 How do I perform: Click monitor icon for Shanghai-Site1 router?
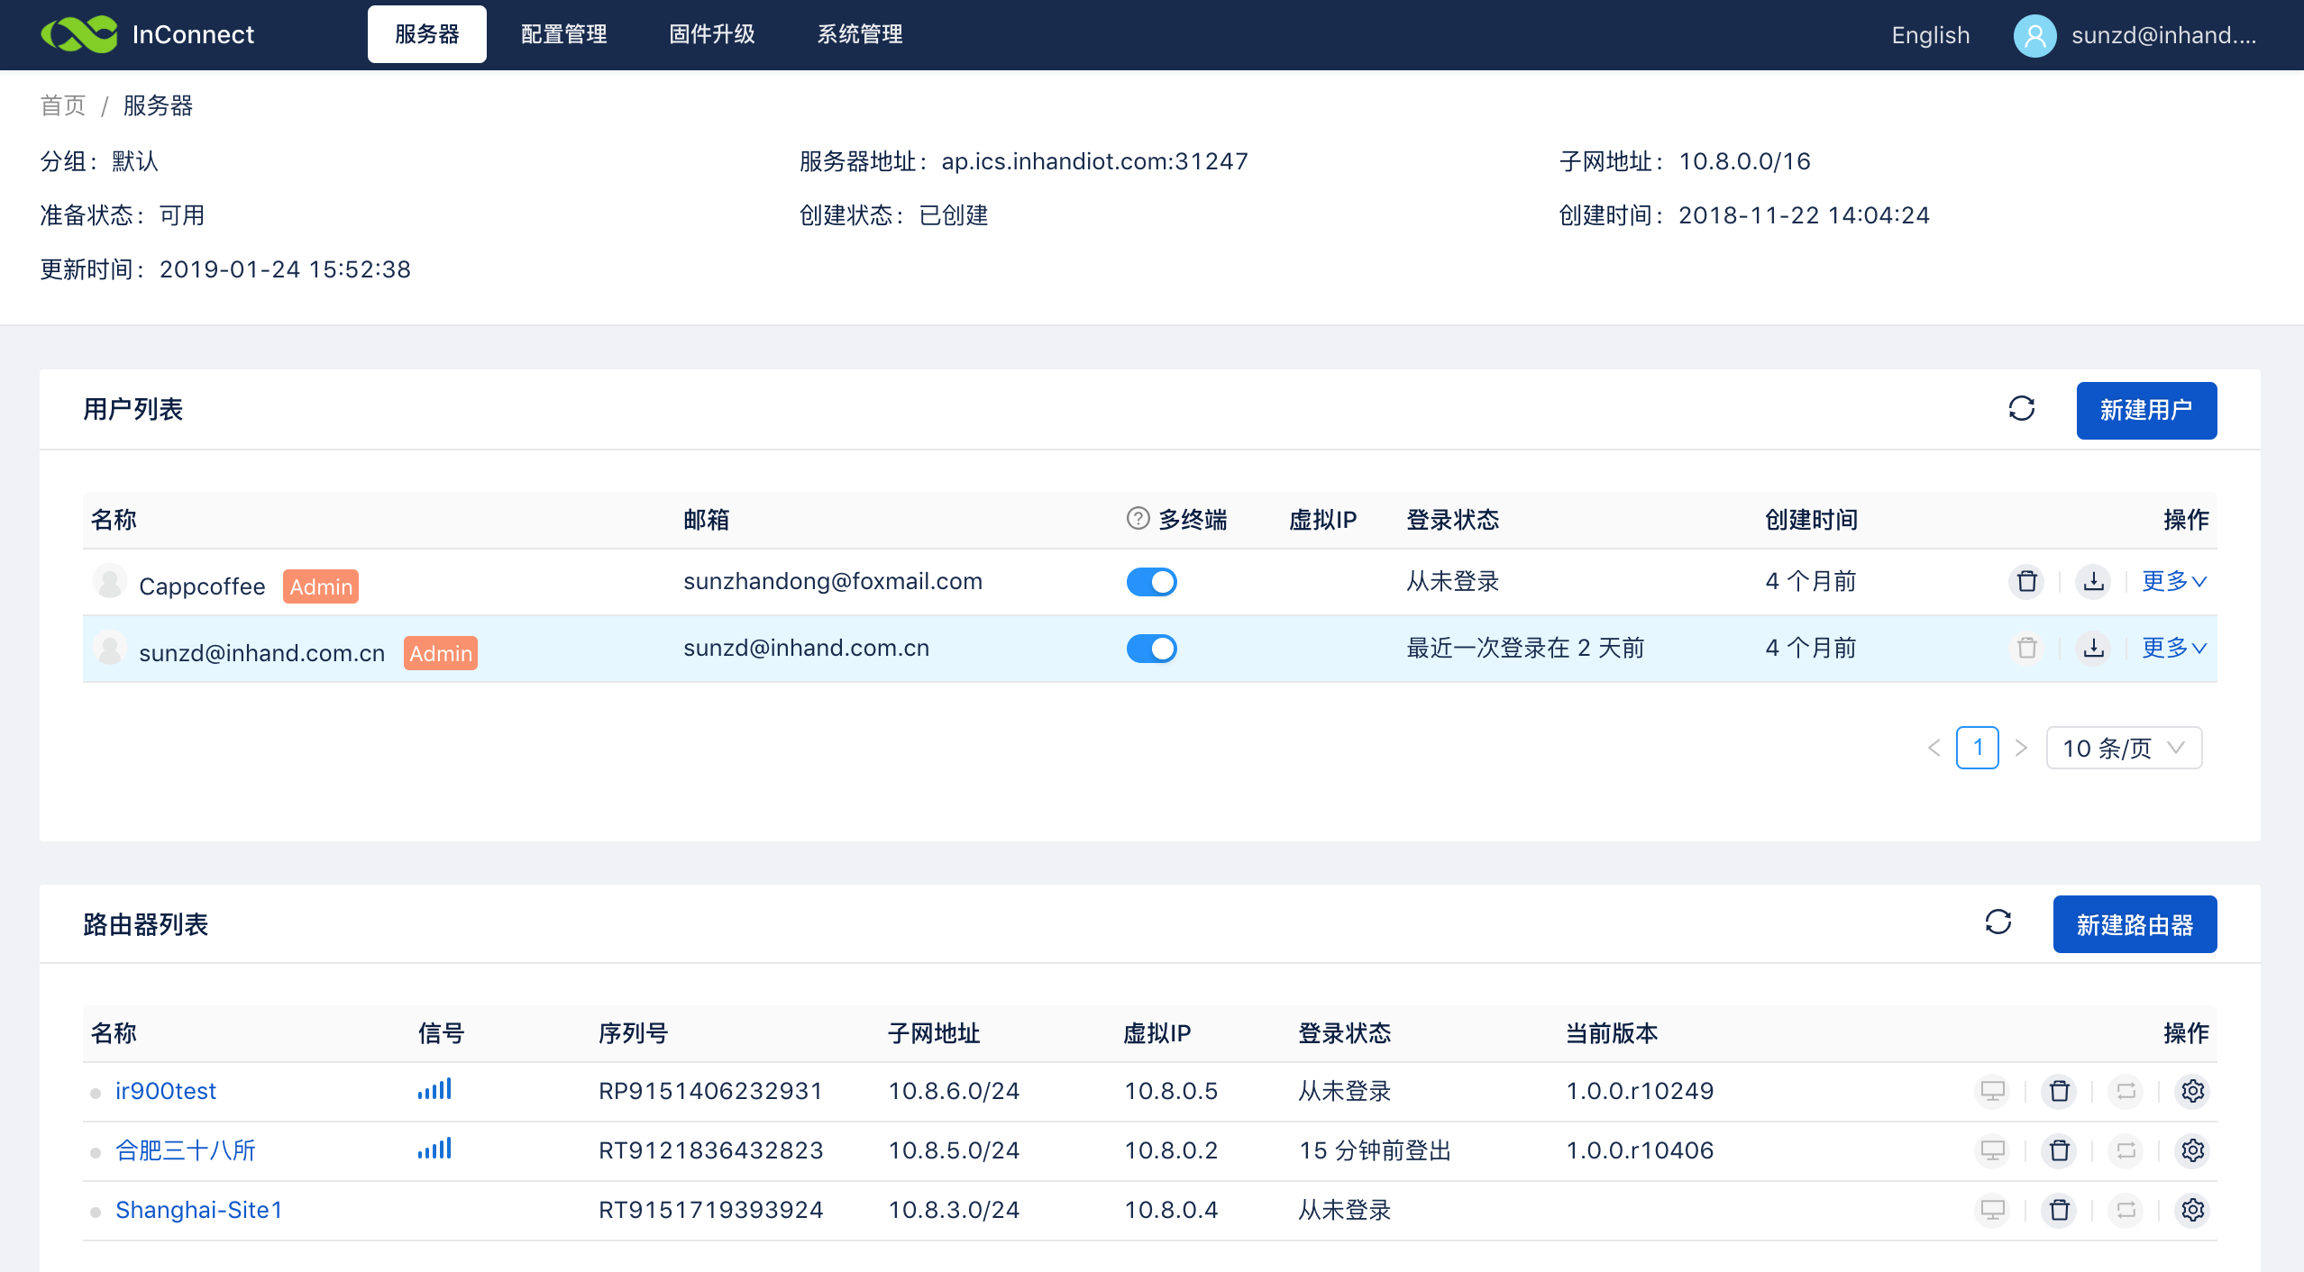1992,1210
